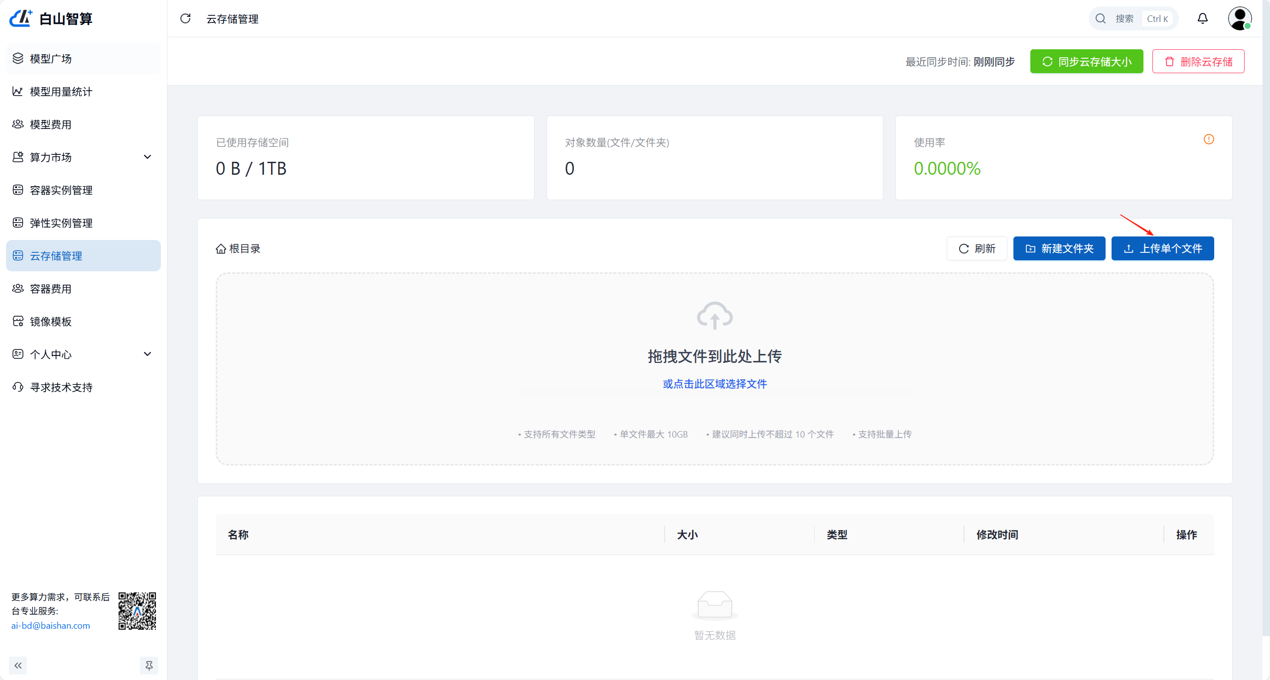Expand the 算力市场 sidebar section
This screenshot has height=680, width=1270.
pos(147,157)
